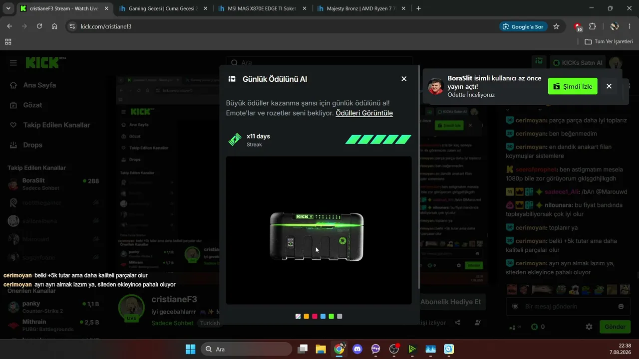639x359 pixels.
Task: Open BoraSlit avatar in notification
Action: click(x=436, y=86)
